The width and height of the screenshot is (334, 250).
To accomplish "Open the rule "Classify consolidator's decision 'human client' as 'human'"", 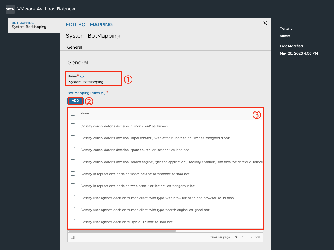I will tap(124, 126).
